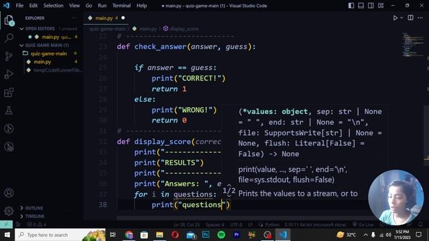
Task: Collapse the Open Editors section
Action: pyautogui.click(x=21, y=29)
